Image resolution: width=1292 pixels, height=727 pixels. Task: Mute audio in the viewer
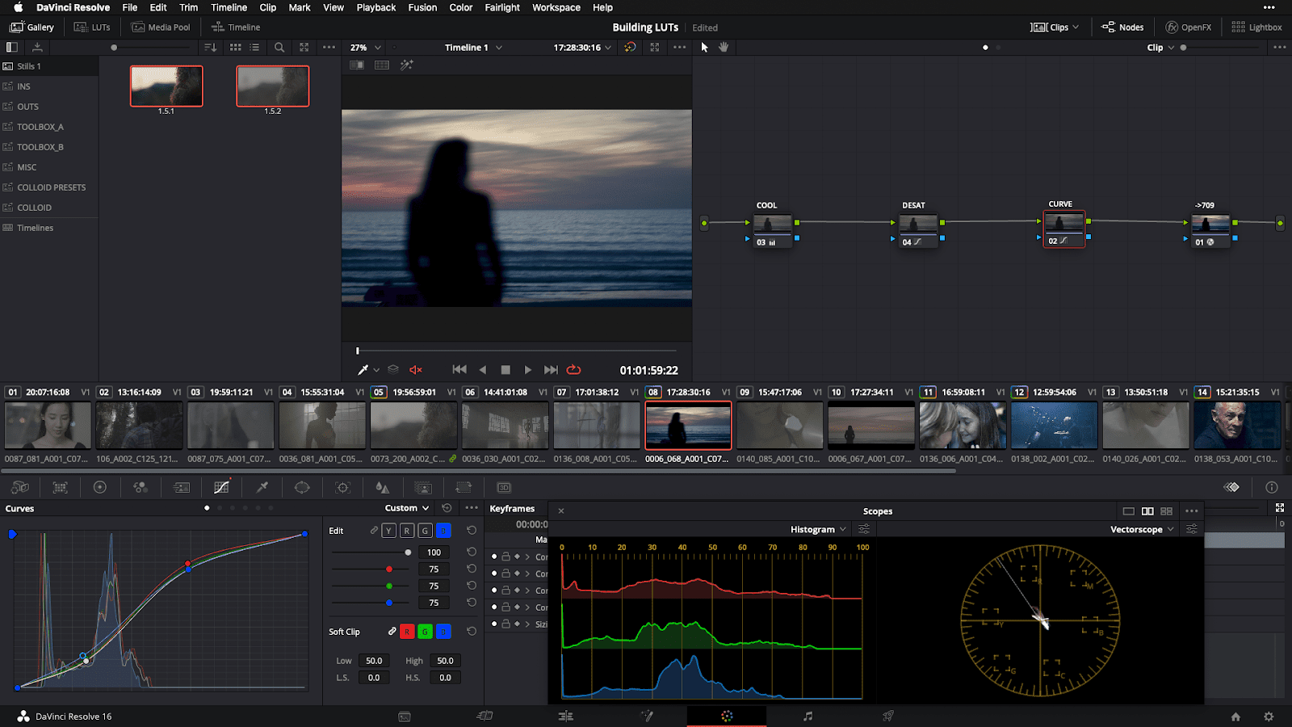[415, 369]
